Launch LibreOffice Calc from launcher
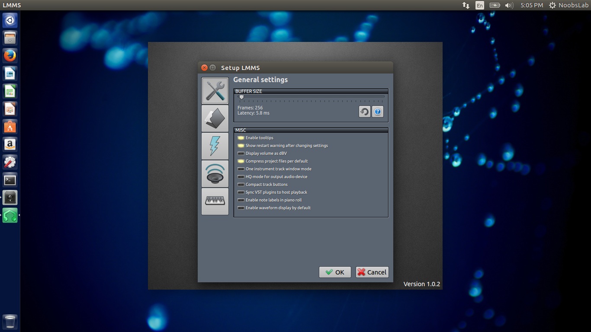Screen dimensions: 591x332 pos(10,91)
